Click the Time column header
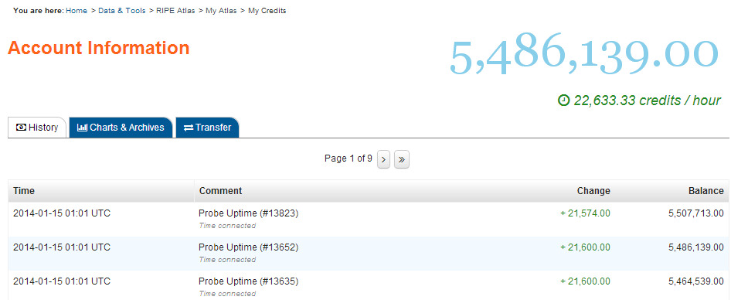 point(101,191)
